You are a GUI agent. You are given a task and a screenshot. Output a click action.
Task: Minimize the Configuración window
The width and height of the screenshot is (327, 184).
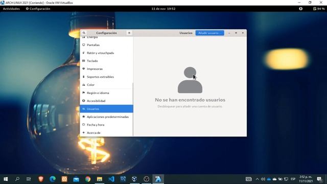[x=229, y=33]
